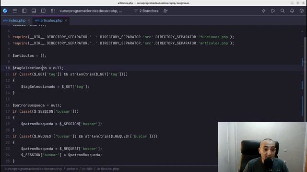307x172 pixels.
Task: Open the search magnifier icon
Action: [283, 11]
